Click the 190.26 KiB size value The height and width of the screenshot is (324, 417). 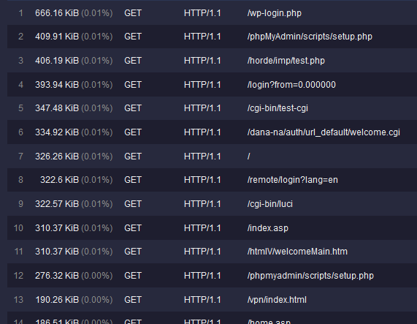[x=57, y=300]
